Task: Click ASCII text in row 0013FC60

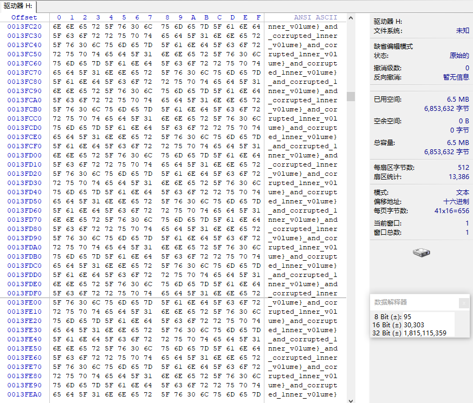Action: point(302,63)
